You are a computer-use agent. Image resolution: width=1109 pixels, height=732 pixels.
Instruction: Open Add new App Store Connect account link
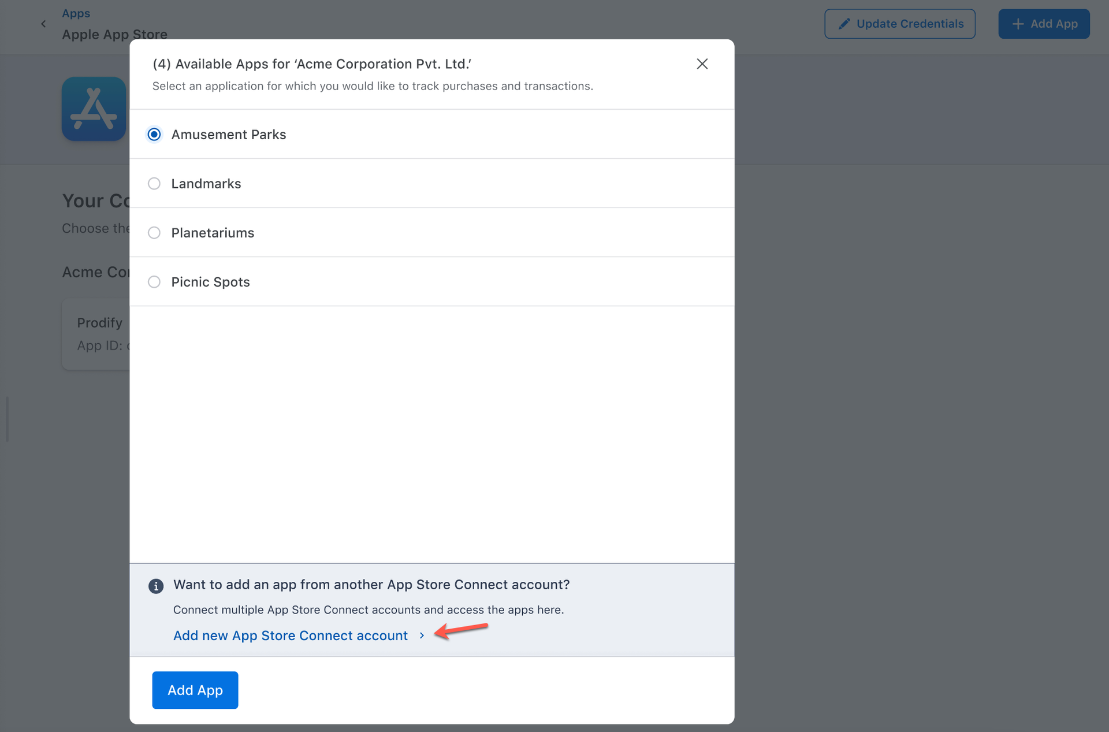click(291, 636)
